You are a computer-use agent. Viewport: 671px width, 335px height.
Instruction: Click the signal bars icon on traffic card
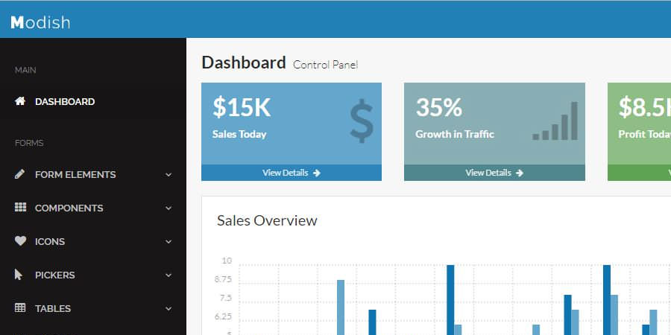pyautogui.click(x=555, y=121)
